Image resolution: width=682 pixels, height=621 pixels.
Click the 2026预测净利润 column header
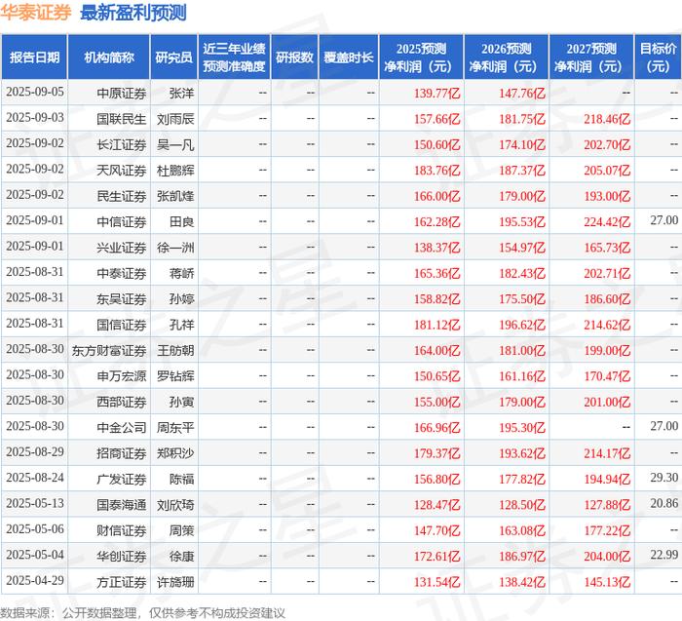507,57
